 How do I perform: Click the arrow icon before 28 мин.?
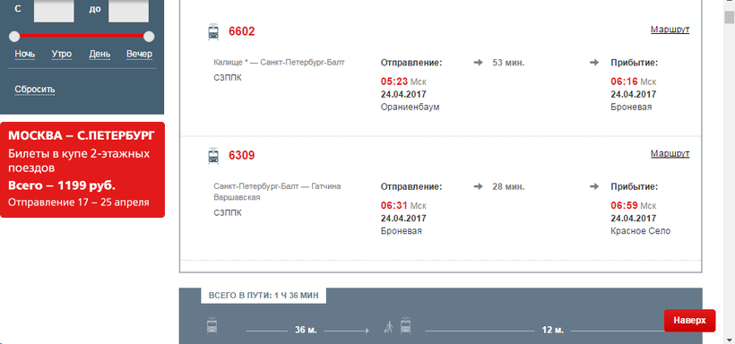[478, 186]
